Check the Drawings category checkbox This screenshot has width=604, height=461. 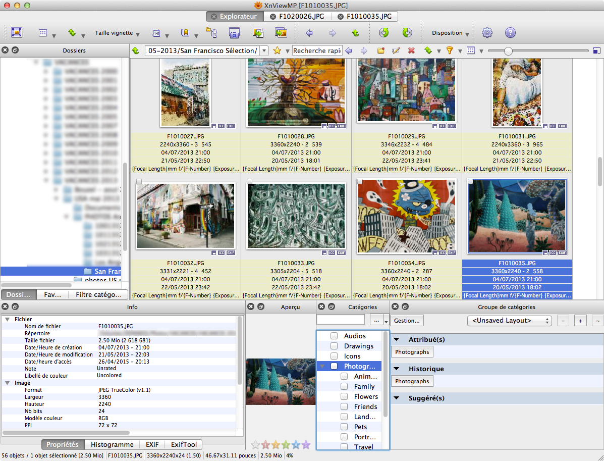click(334, 346)
